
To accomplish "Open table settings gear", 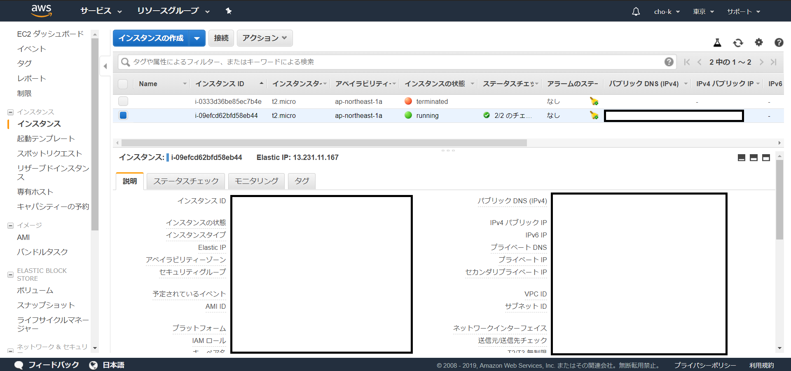I will click(x=759, y=42).
